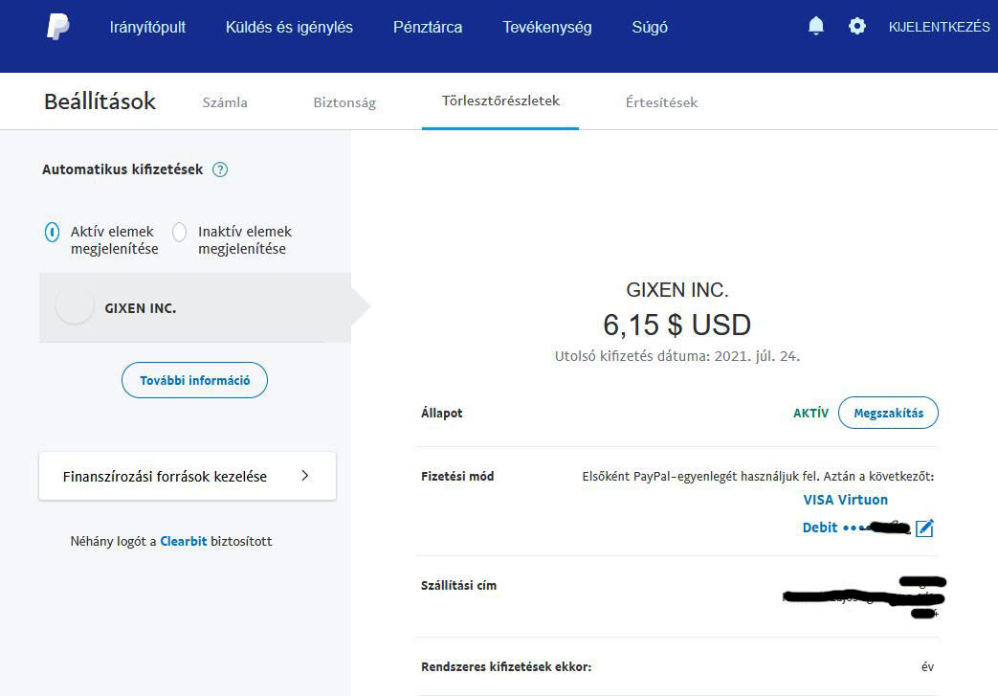Select Inaktív elemek megjelenítése radio button
The width and height of the screenshot is (998, 696).
179,232
